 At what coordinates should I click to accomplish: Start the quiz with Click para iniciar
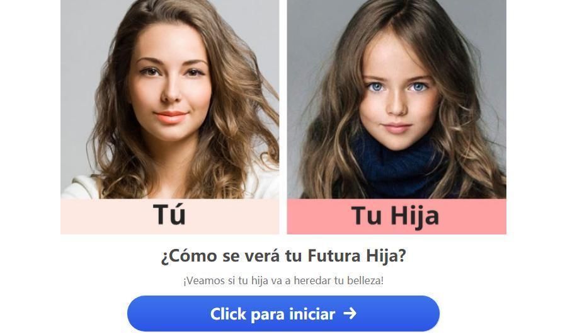point(283,314)
